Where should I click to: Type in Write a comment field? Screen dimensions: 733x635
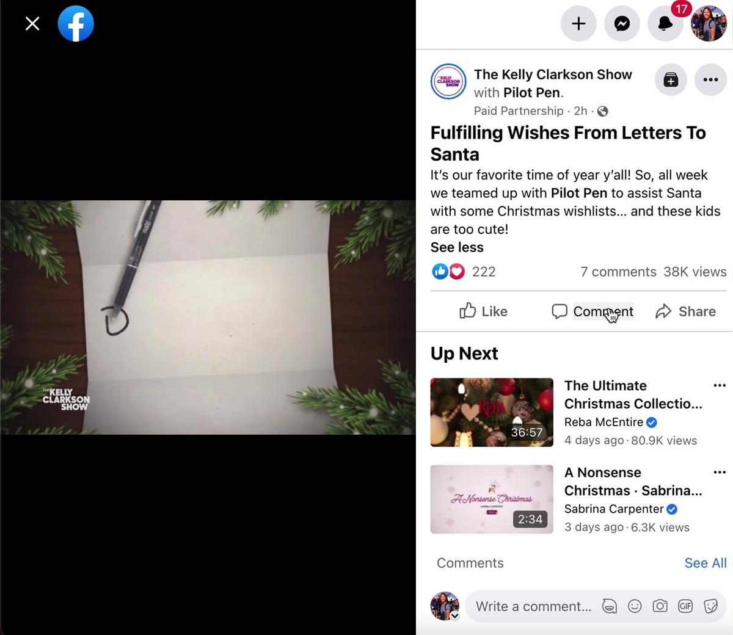[533, 606]
